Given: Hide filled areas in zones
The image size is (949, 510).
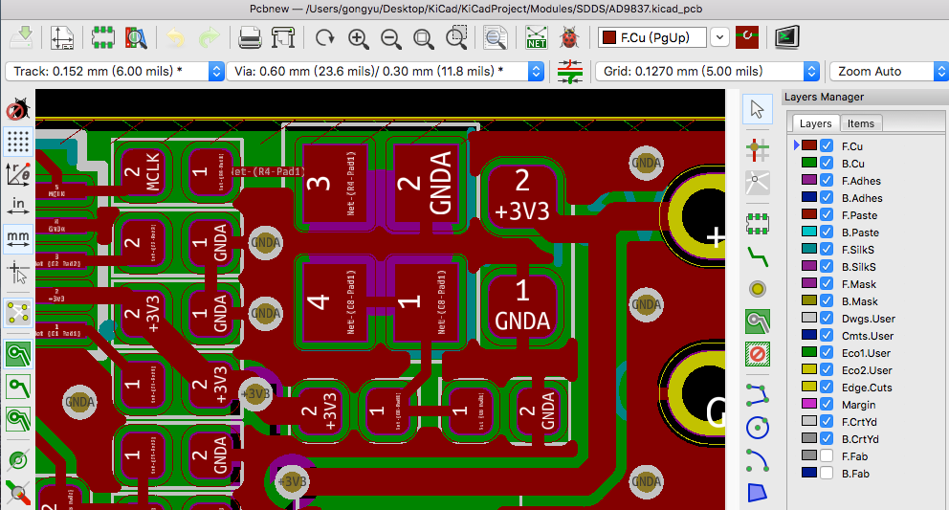Looking at the screenshot, I should tap(18, 387).
